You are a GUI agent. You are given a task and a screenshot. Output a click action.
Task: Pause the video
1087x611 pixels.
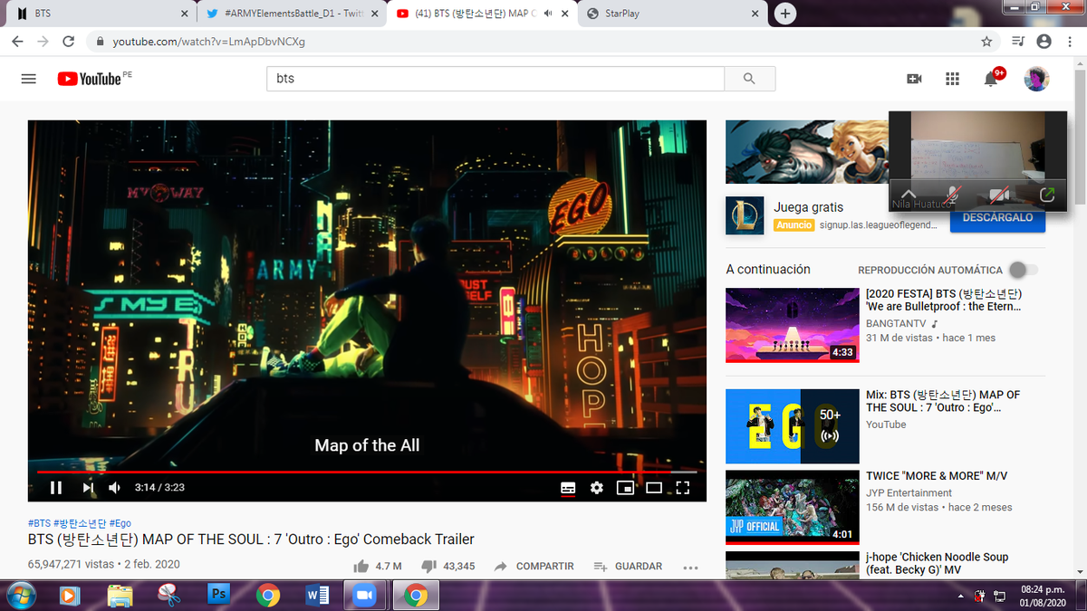[56, 487]
